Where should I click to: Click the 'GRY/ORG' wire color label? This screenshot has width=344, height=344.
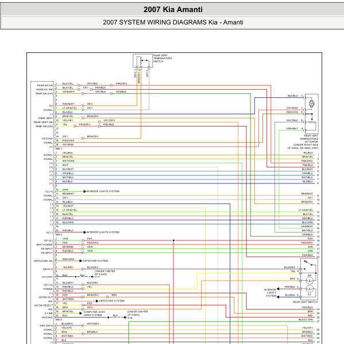point(109,120)
